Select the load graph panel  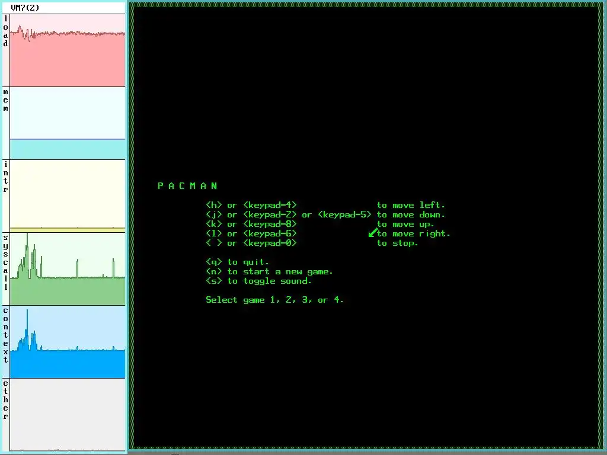pyautogui.click(x=68, y=50)
